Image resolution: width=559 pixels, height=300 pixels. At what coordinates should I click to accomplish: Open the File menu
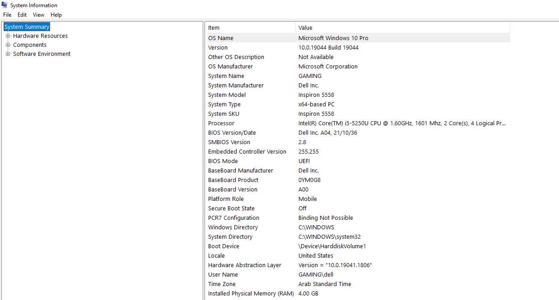[7, 14]
